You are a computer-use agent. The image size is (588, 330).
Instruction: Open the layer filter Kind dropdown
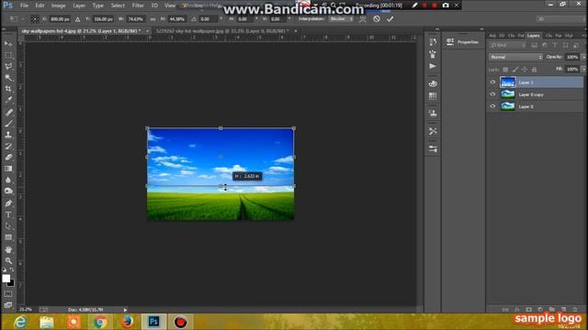[508, 45]
